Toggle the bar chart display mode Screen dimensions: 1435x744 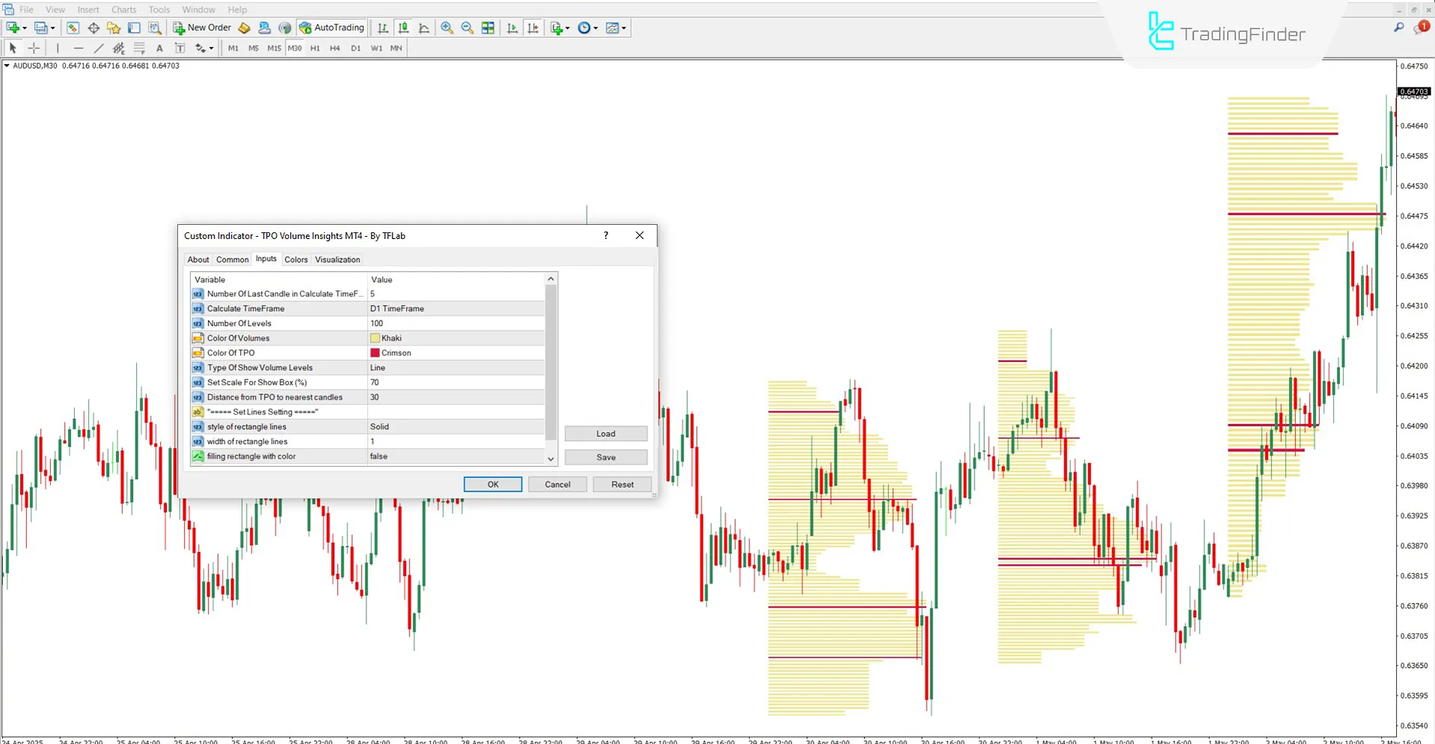382,28
